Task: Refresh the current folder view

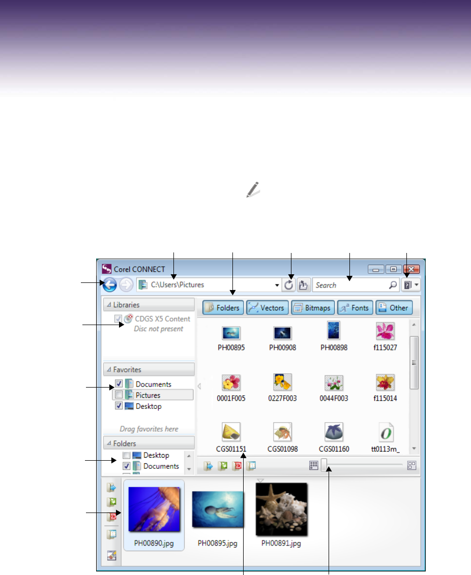Action: pos(289,285)
